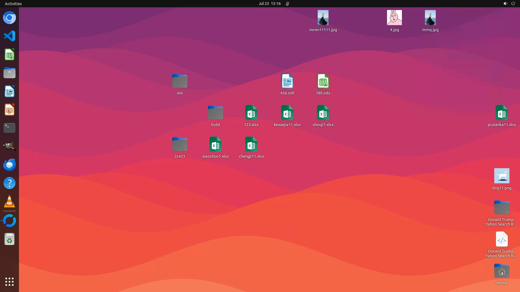This screenshot has width=520, height=292.
Task: Launch LibreOffice Calc from the dock
Action: (9, 55)
